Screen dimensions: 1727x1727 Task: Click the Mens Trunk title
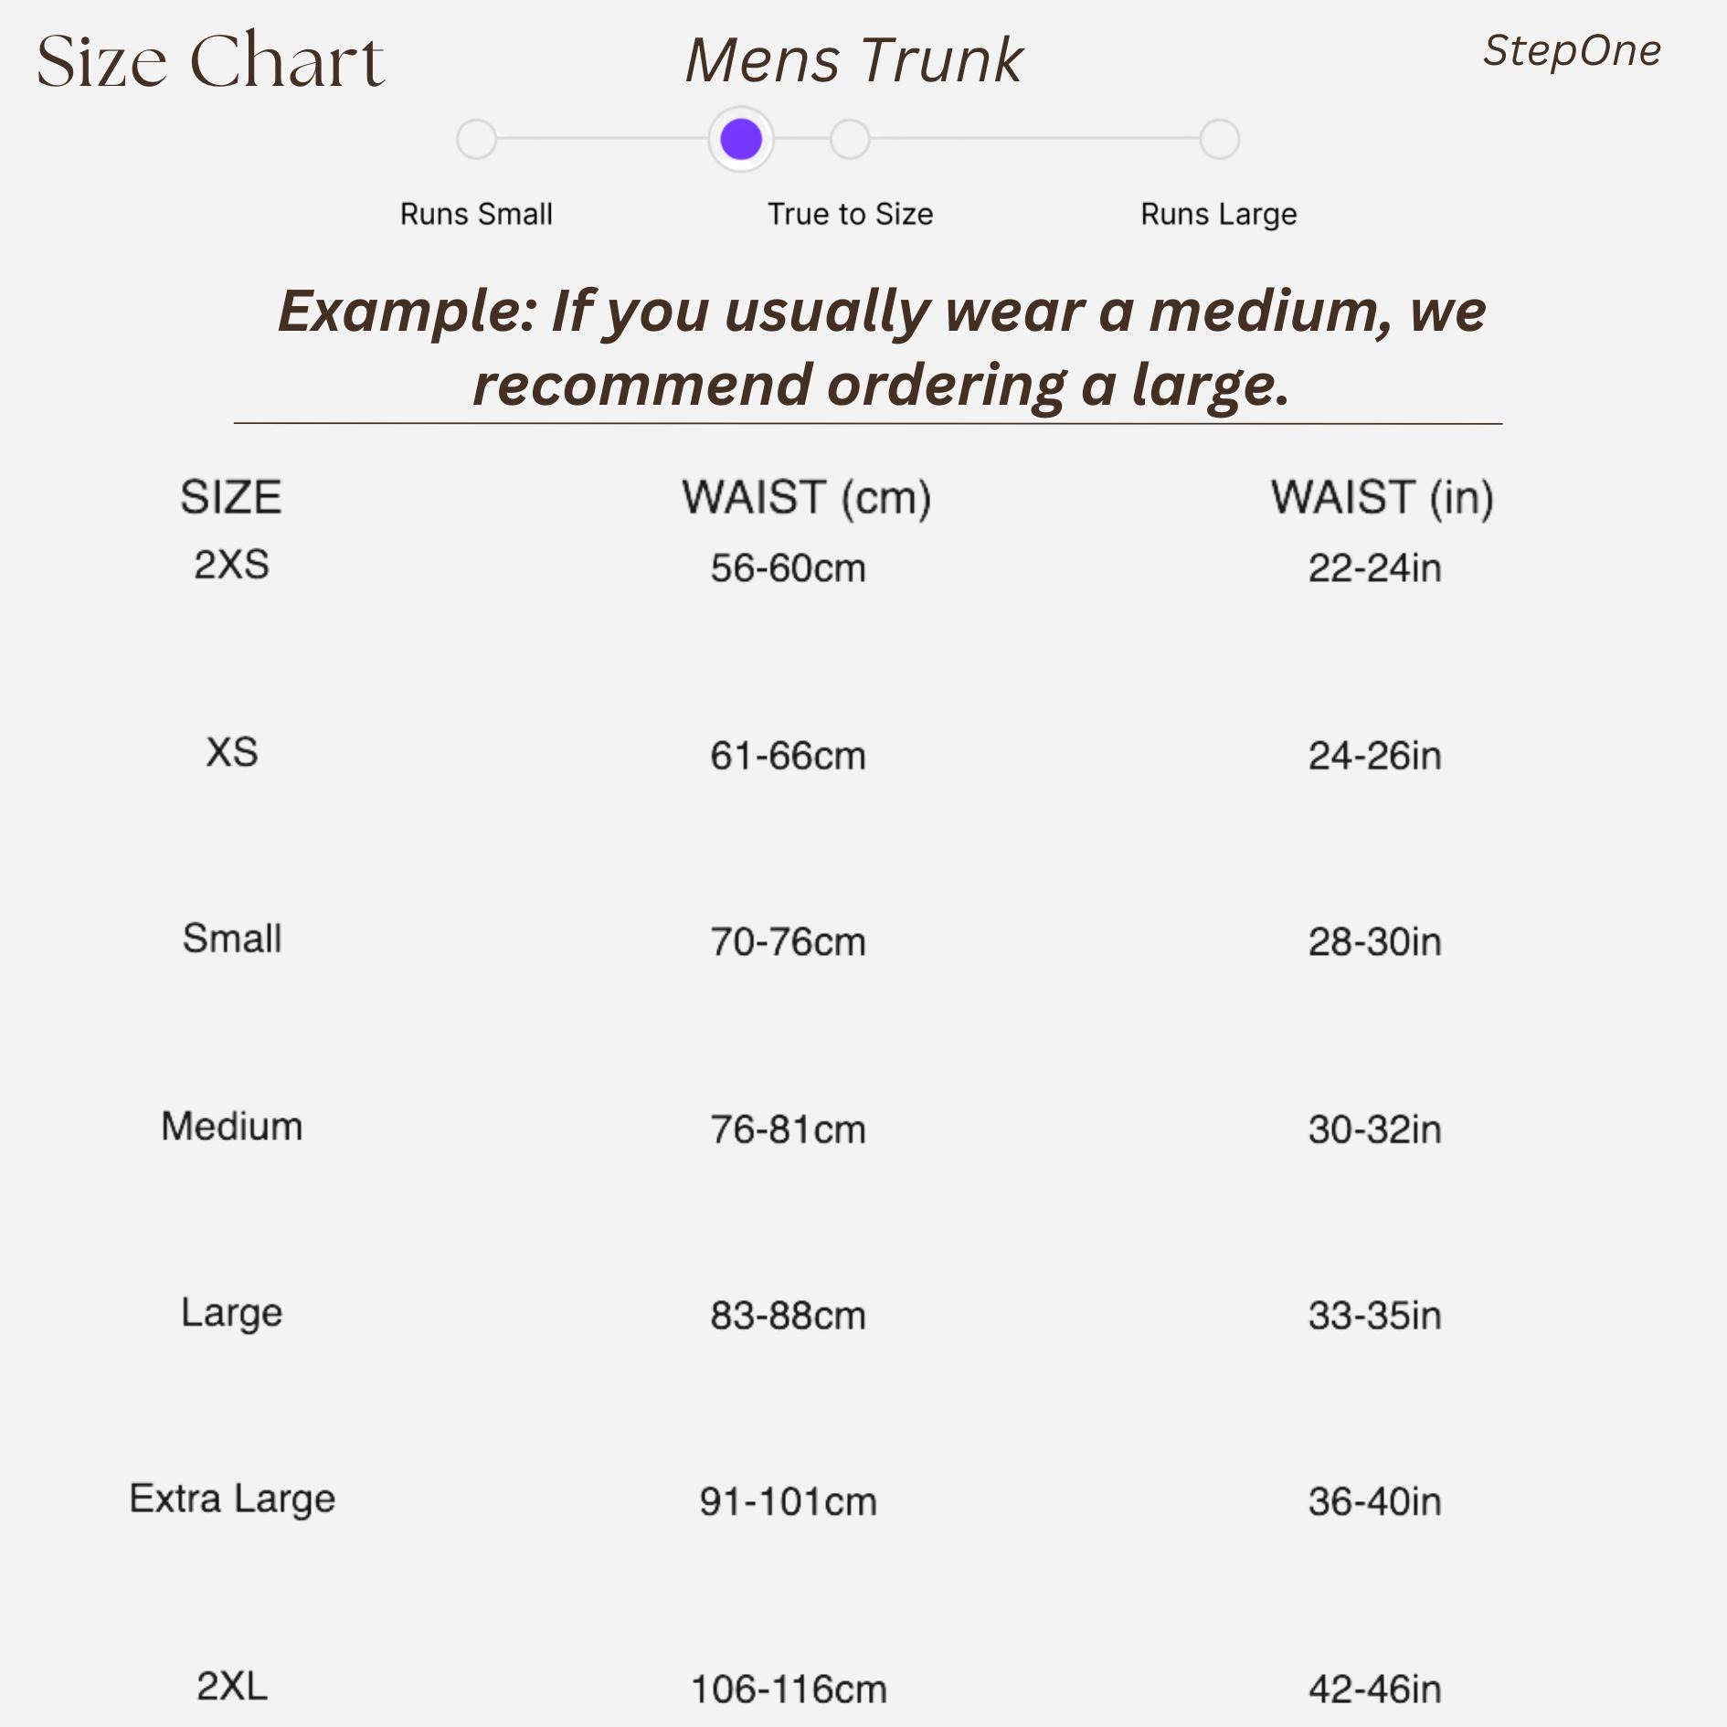tap(853, 60)
